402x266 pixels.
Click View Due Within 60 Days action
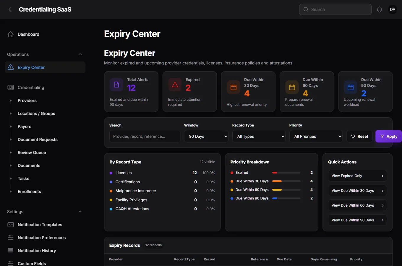pos(357,205)
